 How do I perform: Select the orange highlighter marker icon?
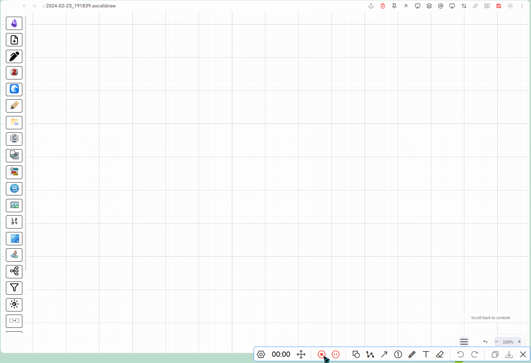click(x=14, y=106)
